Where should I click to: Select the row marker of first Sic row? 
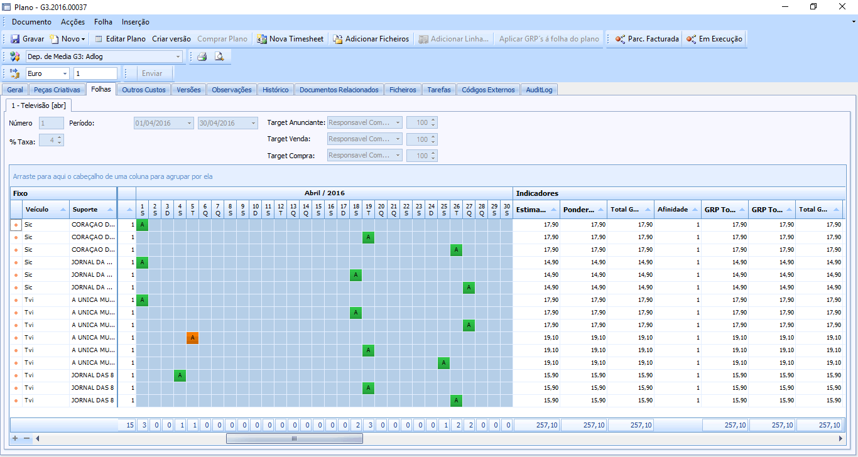click(16, 225)
